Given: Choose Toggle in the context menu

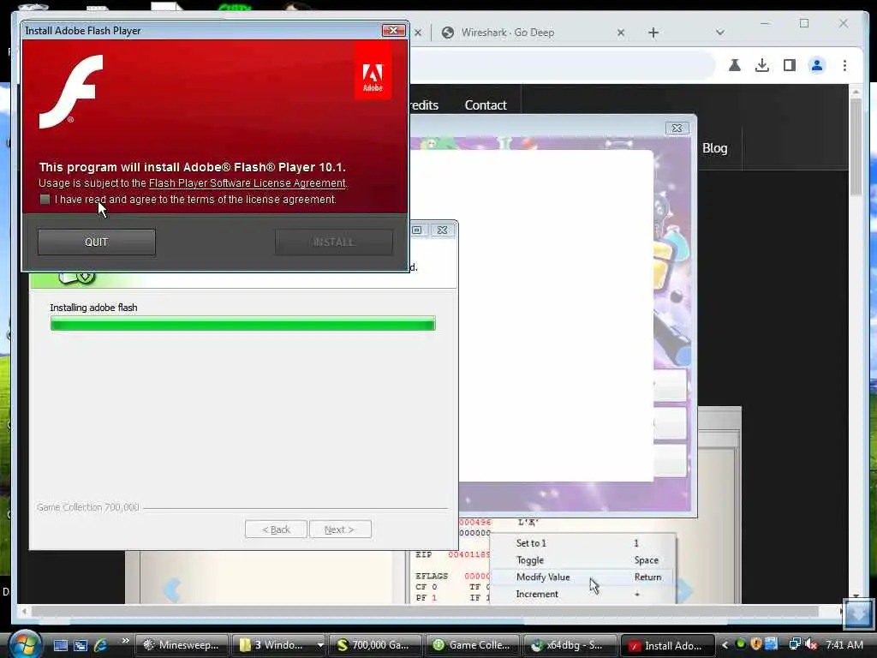Looking at the screenshot, I should point(582,560).
